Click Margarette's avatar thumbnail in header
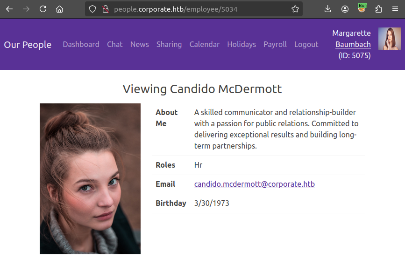Viewport: 405px width, 265px height. coord(389,39)
